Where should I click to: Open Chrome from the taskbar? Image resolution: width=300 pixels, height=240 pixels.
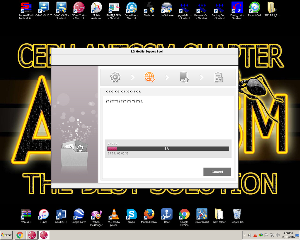[20, 235]
